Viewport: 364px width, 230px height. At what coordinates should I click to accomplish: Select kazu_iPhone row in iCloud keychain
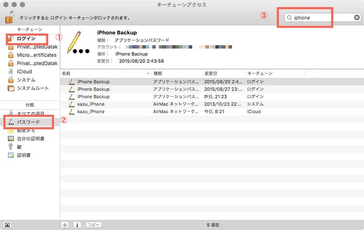click(x=212, y=111)
